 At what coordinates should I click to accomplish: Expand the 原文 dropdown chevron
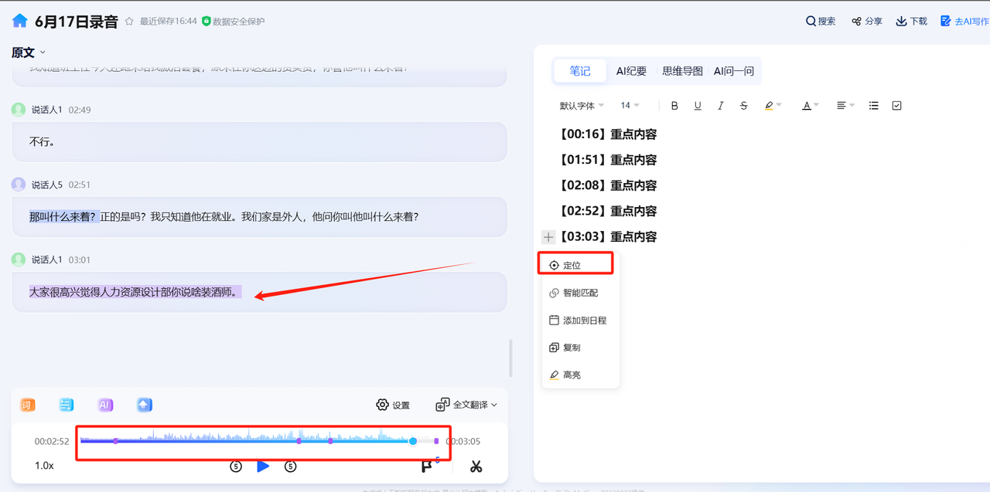(43, 53)
